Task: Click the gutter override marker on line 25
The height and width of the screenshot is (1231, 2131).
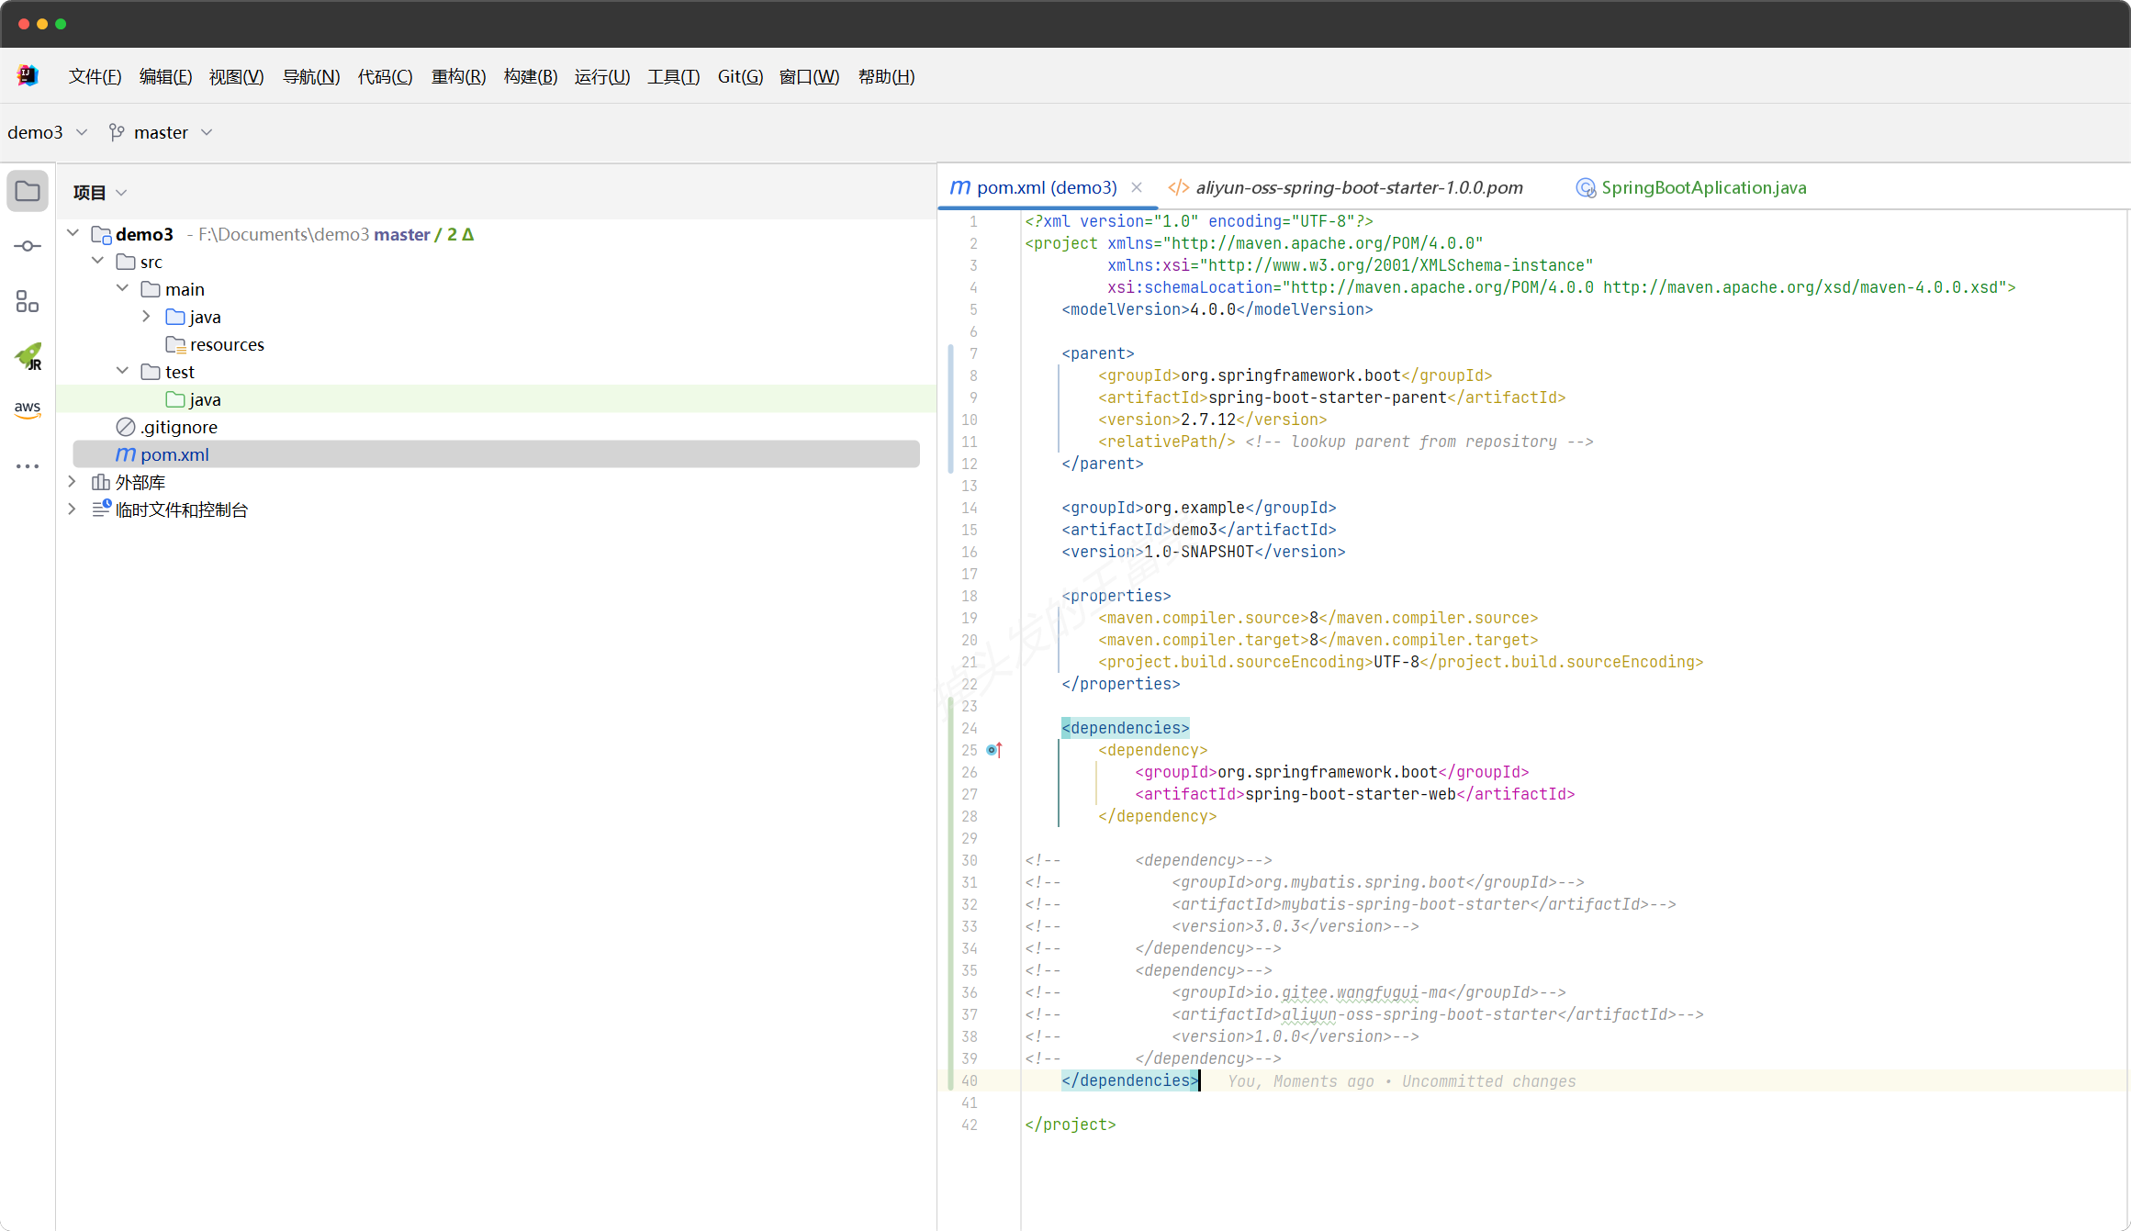Action: click(993, 750)
